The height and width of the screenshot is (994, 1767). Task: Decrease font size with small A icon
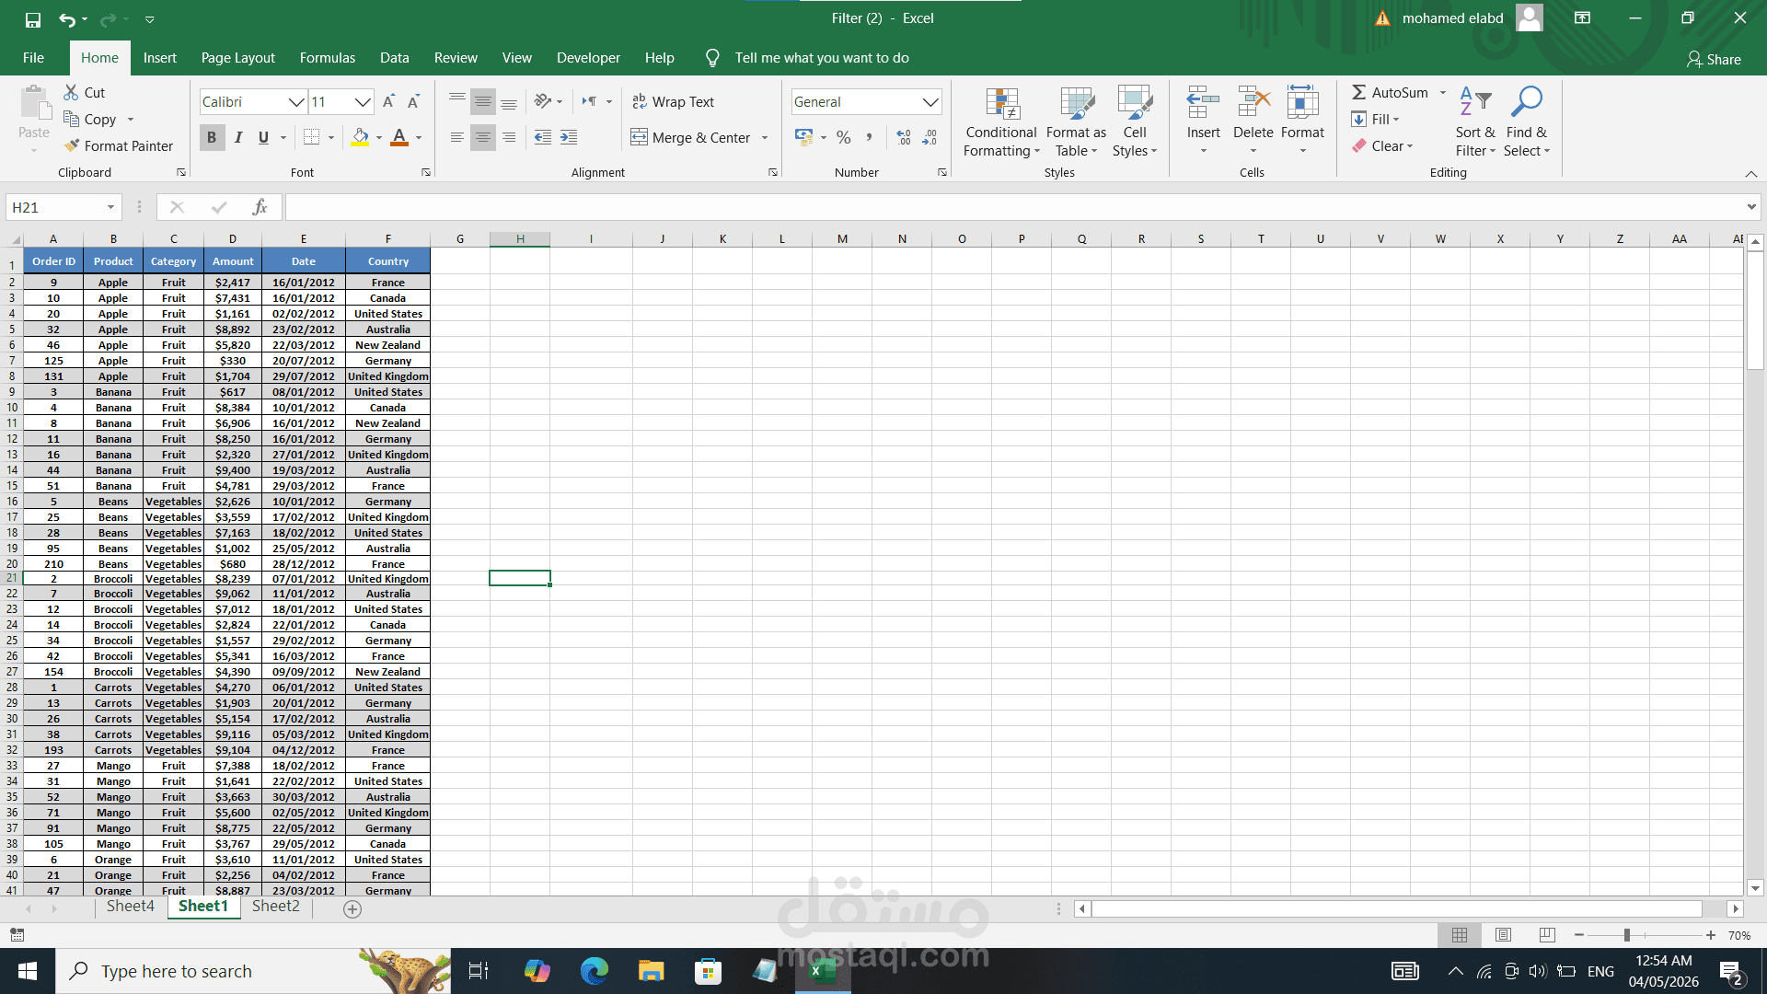point(414,101)
